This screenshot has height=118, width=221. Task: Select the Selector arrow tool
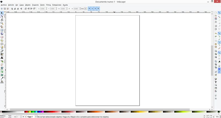pyautogui.click(x=2, y=13)
